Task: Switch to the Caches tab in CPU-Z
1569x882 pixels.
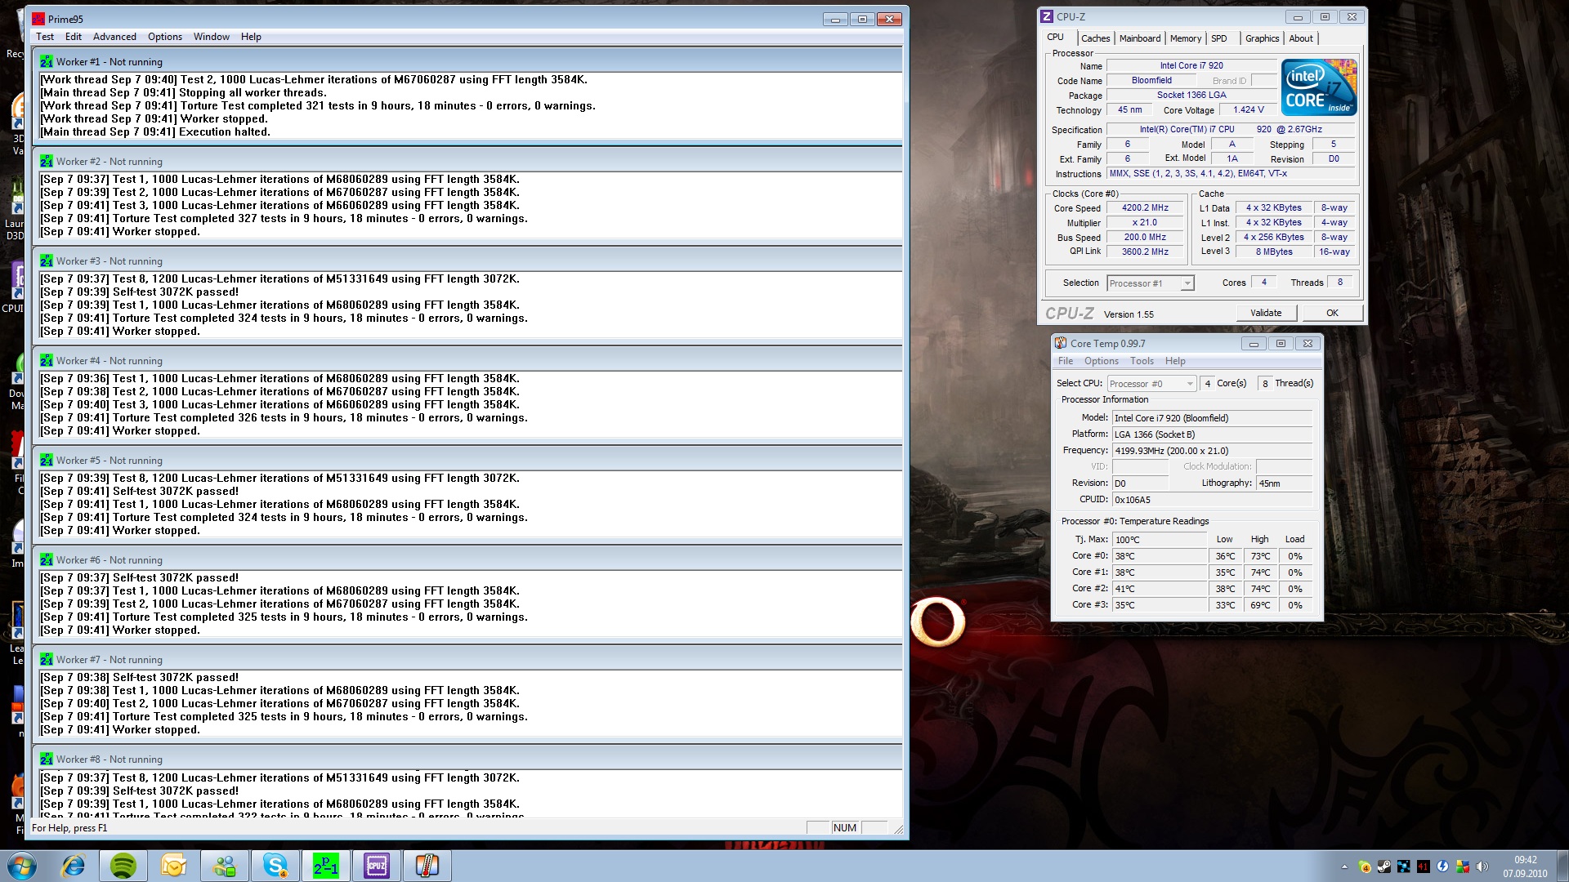Action: tap(1095, 38)
